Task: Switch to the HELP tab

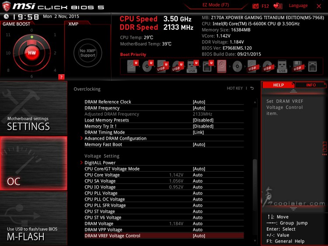Action: [279, 85]
